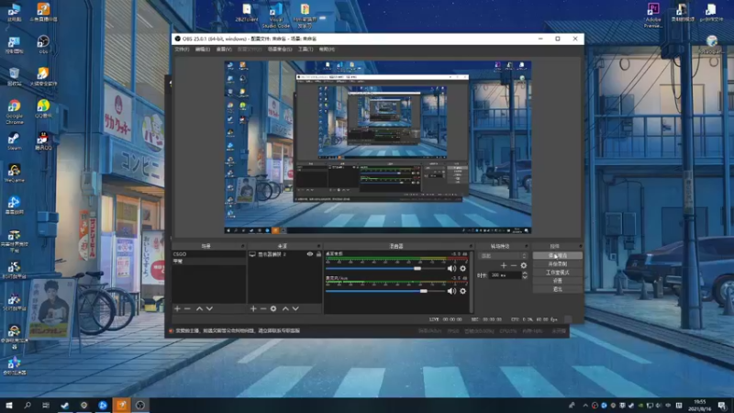Open Steam from the taskbar
This screenshot has height=413, width=734.
click(64, 405)
